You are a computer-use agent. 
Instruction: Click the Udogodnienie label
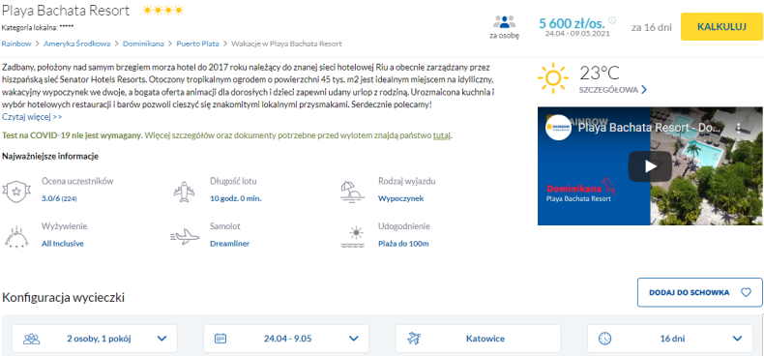(404, 226)
